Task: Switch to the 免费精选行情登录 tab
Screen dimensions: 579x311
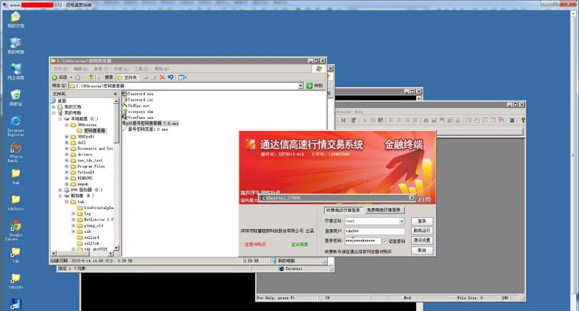Action: click(x=383, y=210)
